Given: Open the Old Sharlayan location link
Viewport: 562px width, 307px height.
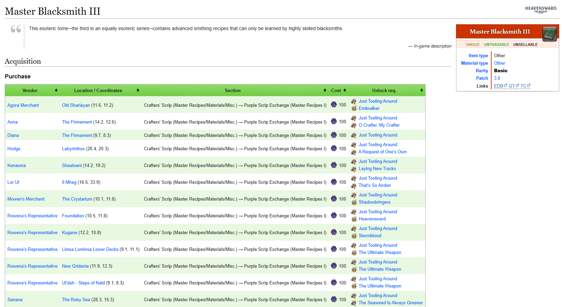Looking at the screenshot, I should click(x=76, y=105).
